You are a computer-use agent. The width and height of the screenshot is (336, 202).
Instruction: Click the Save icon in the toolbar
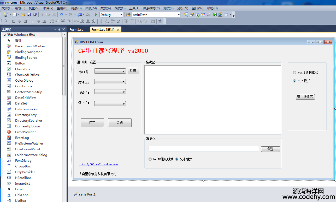tap(29, 15)
